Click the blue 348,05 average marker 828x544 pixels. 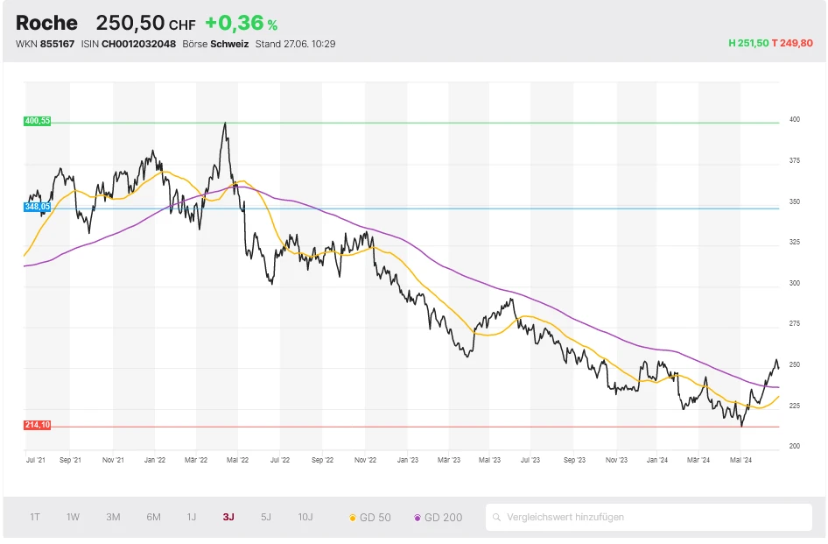point(37,207)
